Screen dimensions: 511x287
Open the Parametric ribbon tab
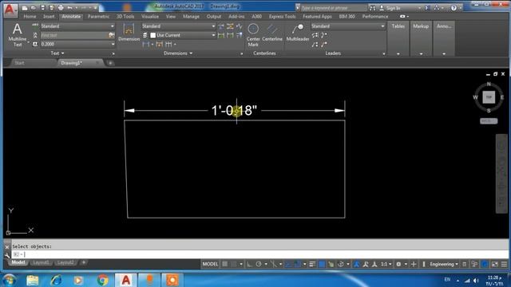98,16
